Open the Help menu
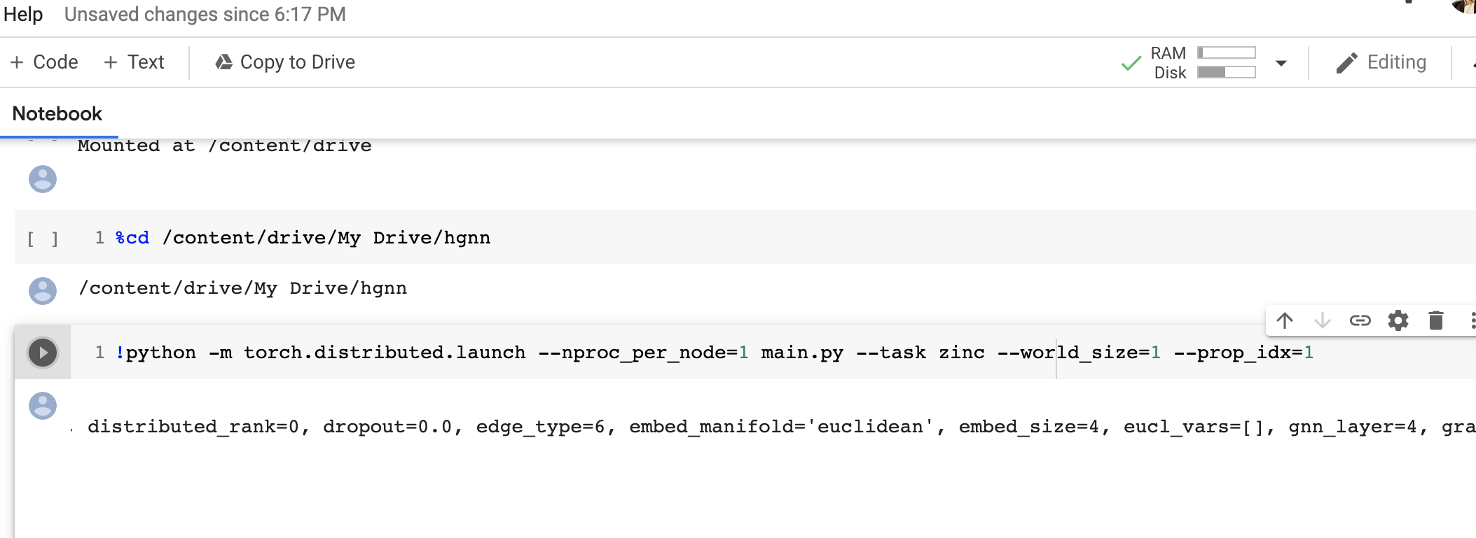 pyautogui.click(x=22, y=14)
